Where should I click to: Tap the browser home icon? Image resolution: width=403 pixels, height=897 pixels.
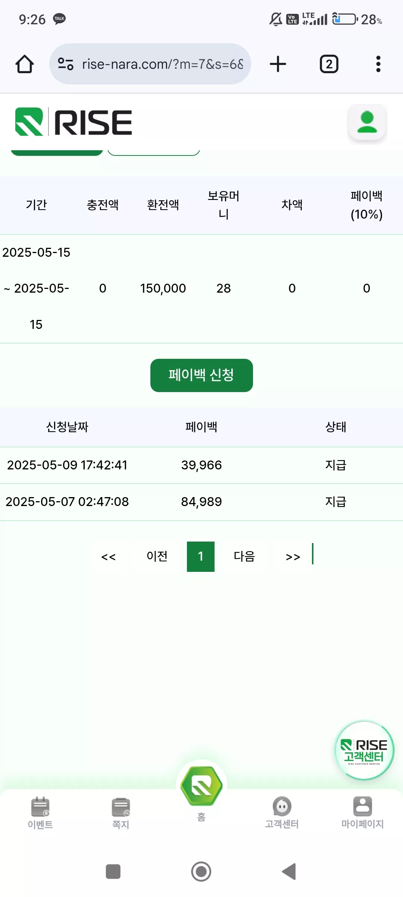[x=25, y=64]
